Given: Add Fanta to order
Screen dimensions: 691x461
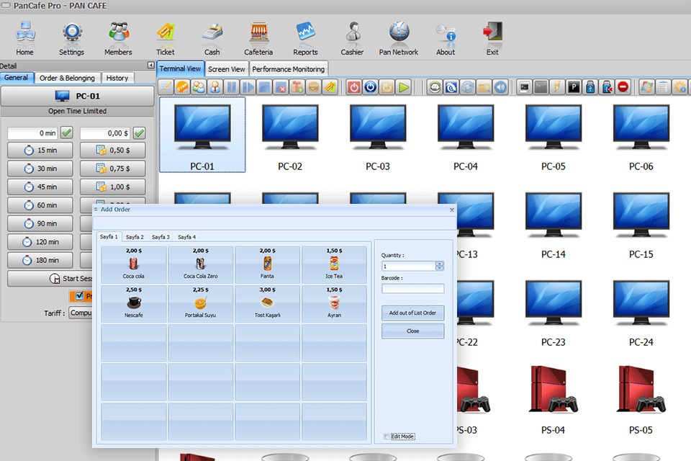Looking at the screenshot, I should pos(267,264).
